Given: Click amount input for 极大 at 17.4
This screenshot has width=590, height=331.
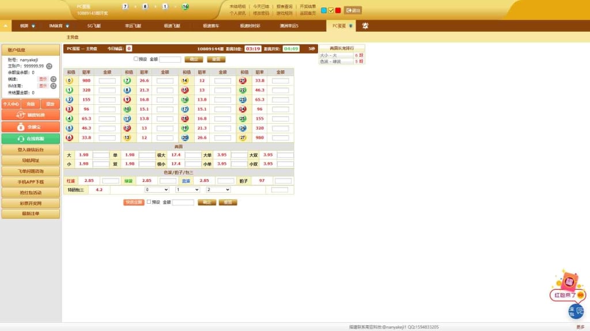Looking at the screenshot, I should [x=193, y=155].
